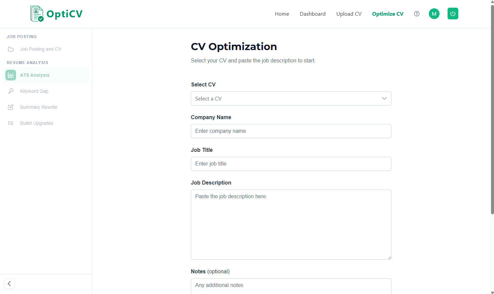
Task: Open the Select a CV dropdown
Action: (291, 98)
